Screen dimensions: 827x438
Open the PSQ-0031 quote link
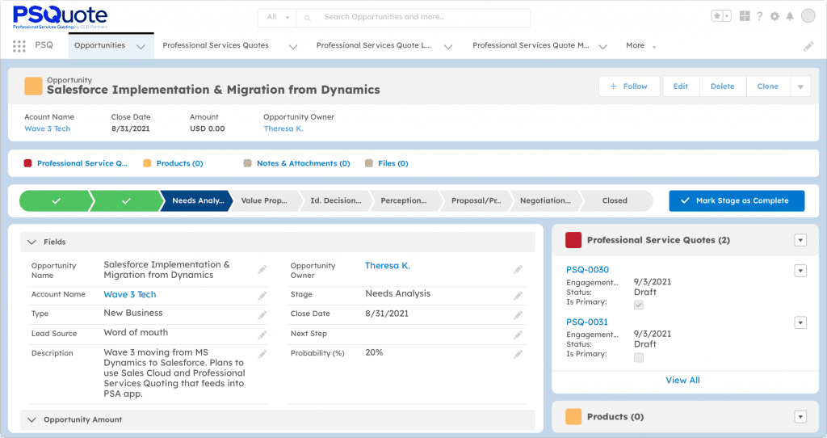[x=587, y=322]
